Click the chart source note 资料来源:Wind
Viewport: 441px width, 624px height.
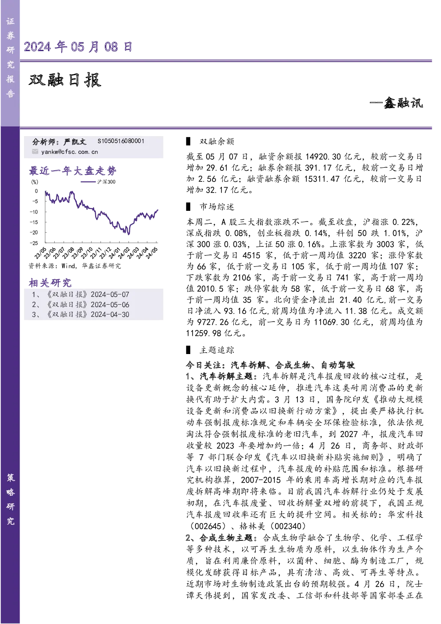tap(75, 266)
